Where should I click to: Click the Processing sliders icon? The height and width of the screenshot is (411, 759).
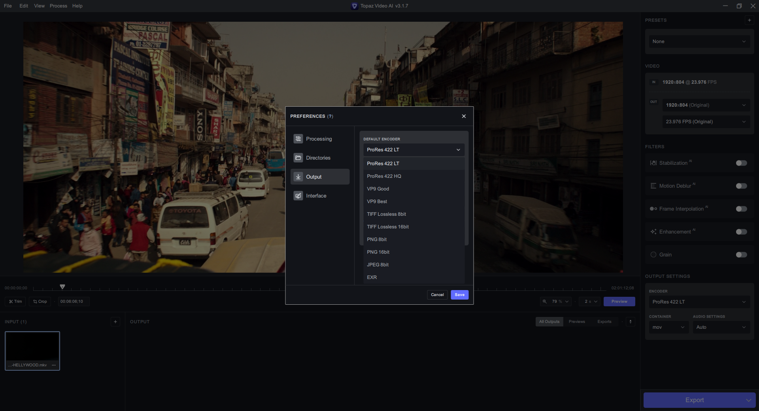click(x=298, y=139)
